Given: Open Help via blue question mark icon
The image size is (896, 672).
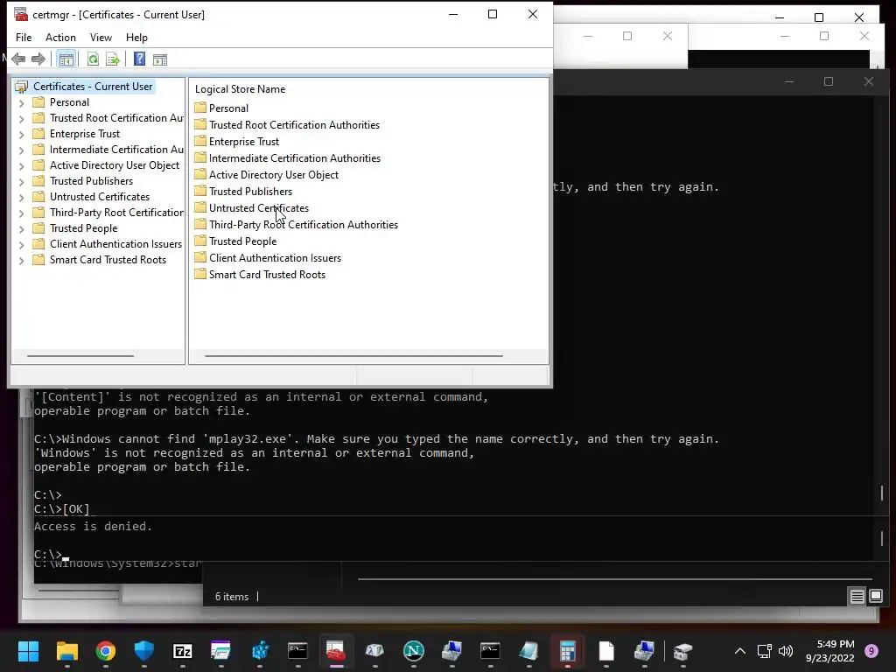Looking at the screenshot, I should (139, 59).
